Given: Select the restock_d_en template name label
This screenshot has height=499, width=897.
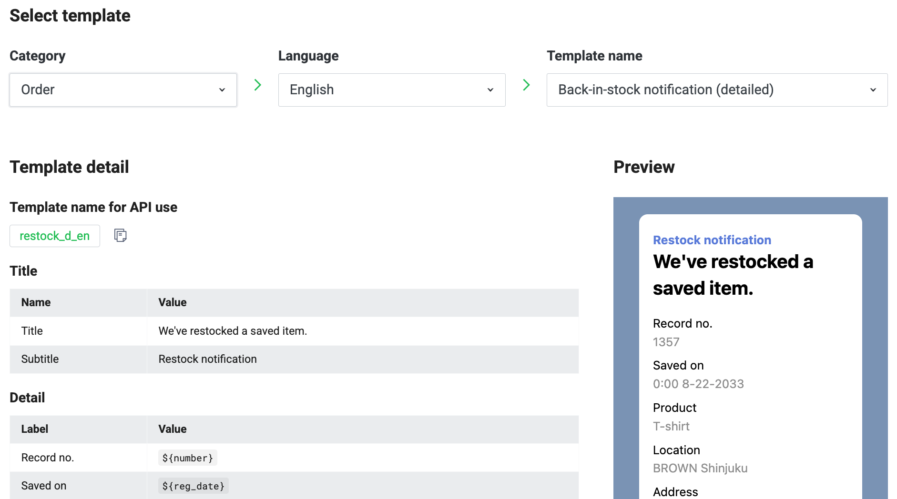Looking at the screenshot, I should click(54, 236).
